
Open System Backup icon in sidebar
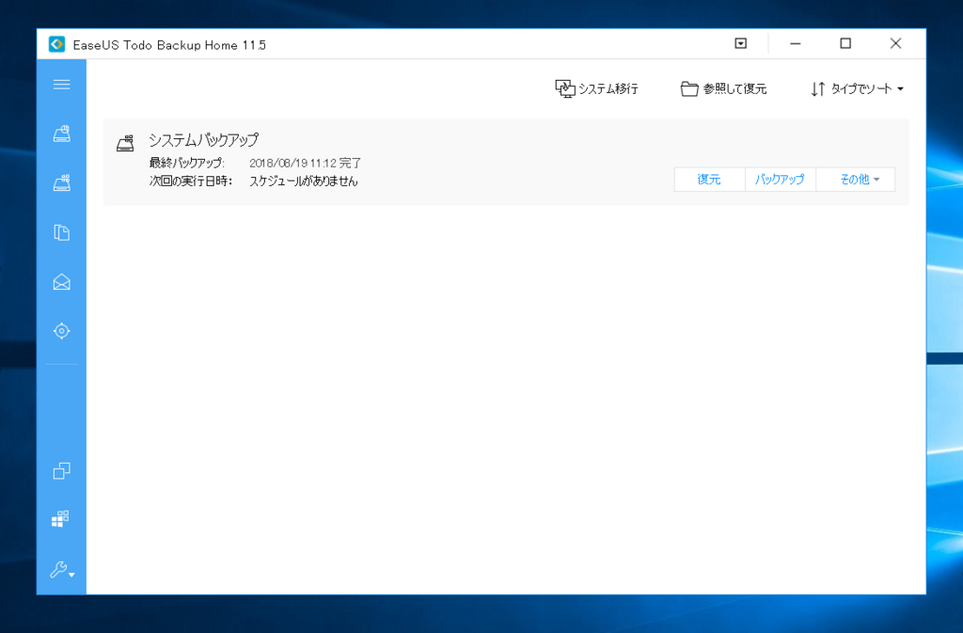coord(61,183)
